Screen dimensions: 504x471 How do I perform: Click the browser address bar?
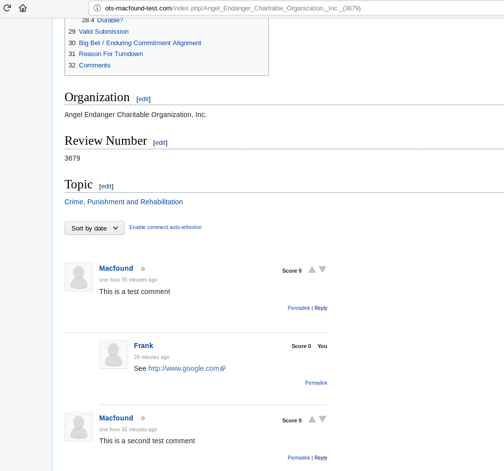click(x=298, y=8)
